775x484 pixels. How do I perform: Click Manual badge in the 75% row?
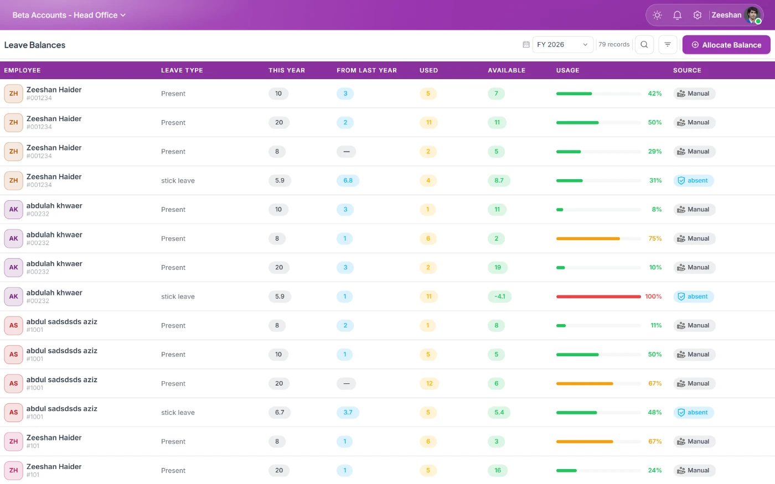click(x=694, y=238)
